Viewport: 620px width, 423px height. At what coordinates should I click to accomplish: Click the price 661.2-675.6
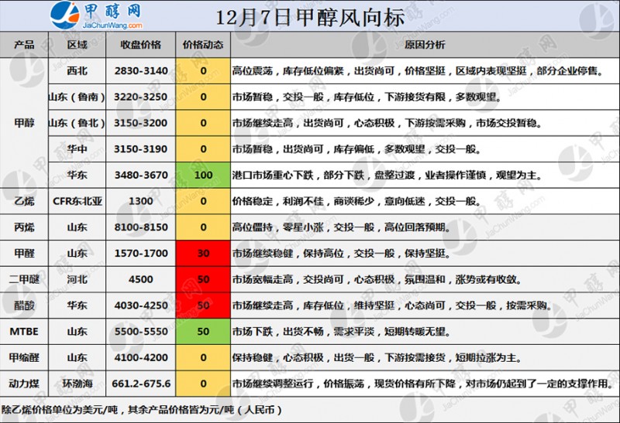(141, 384)
